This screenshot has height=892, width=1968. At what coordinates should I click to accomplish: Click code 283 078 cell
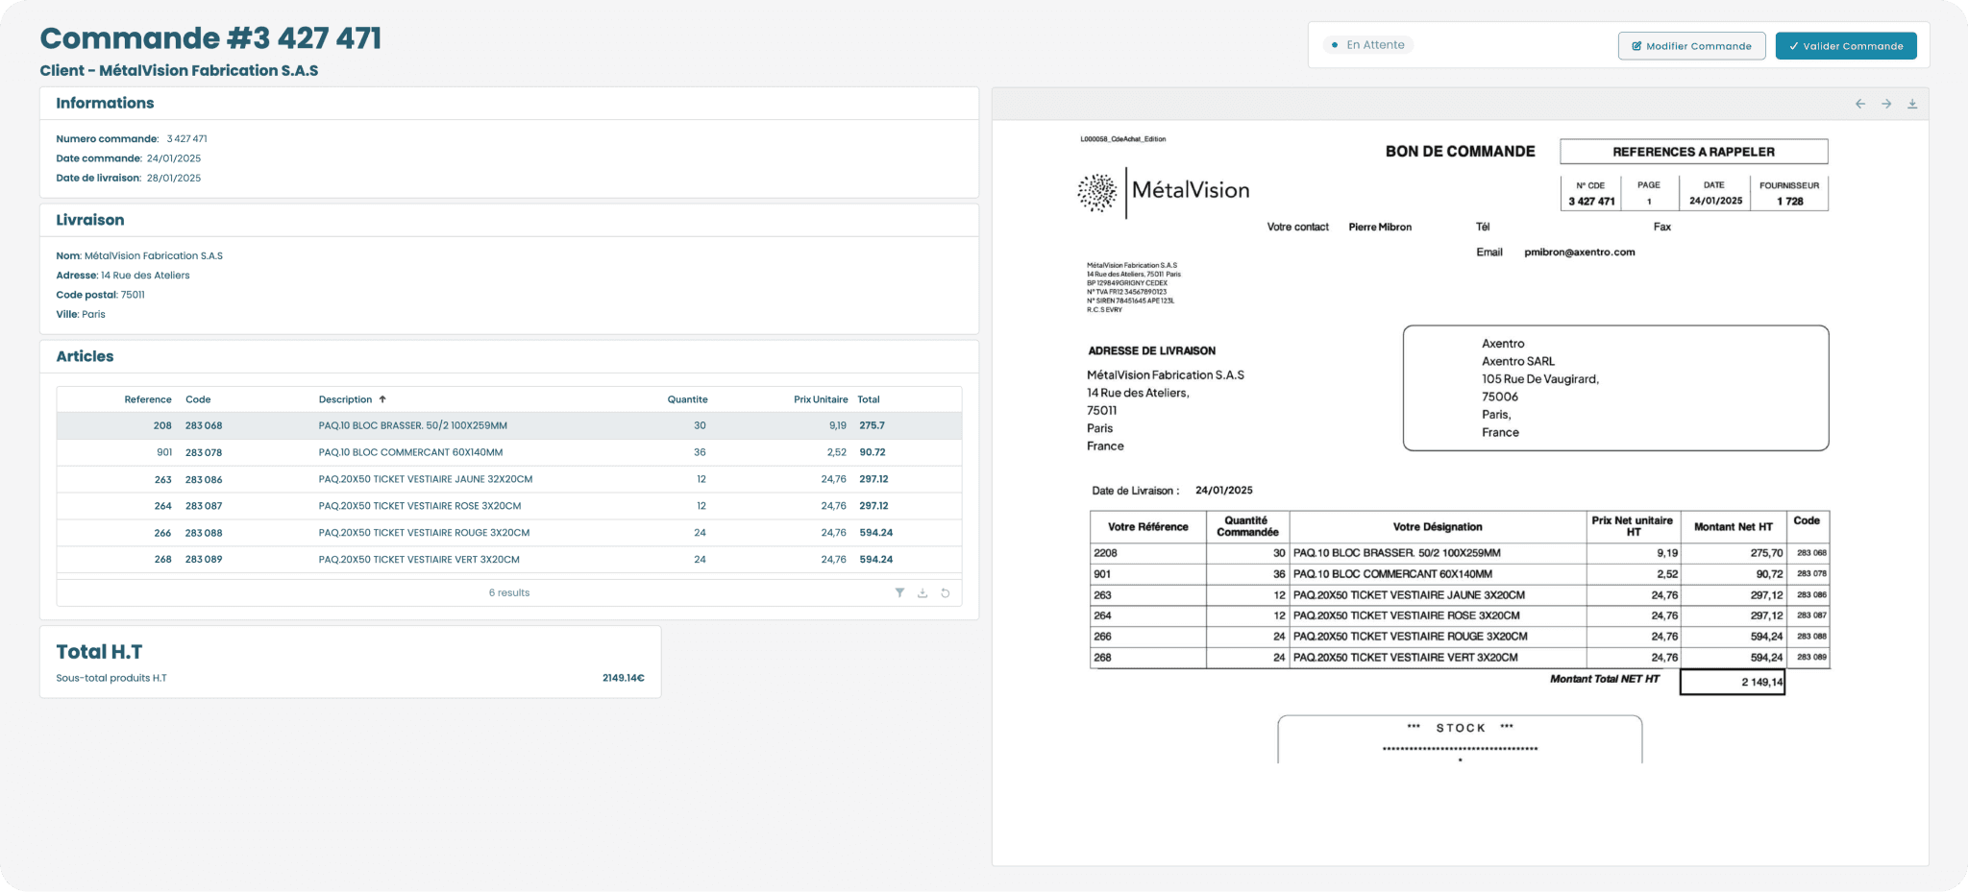point(204,452)
